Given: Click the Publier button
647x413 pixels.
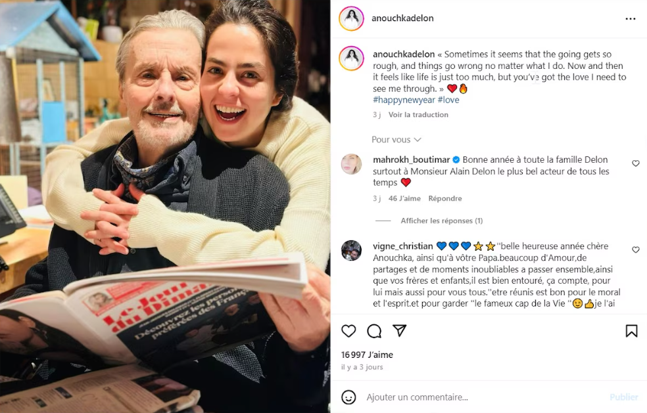Looking at the screenshot, I should [x=623, y=397].
